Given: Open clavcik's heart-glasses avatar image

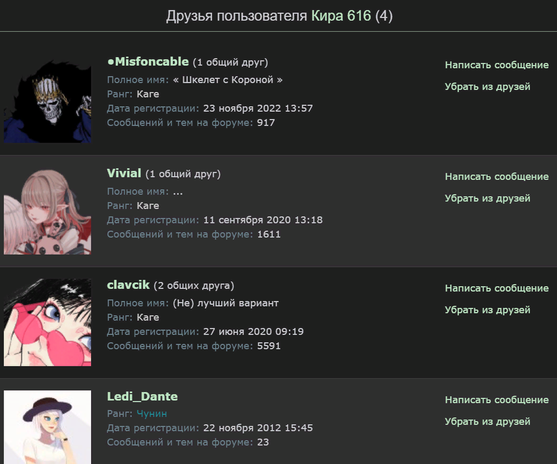Looking at the screenshot, I should pos(48,322).
